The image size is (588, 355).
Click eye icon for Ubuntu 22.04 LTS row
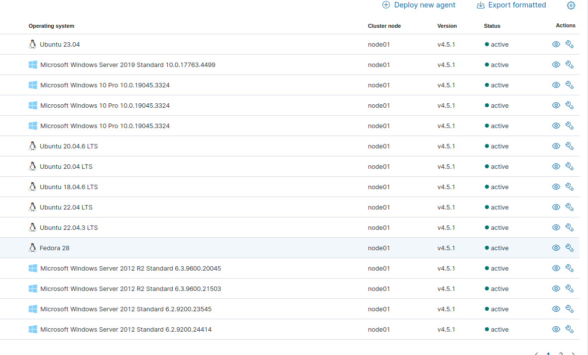tap(556, 207)
